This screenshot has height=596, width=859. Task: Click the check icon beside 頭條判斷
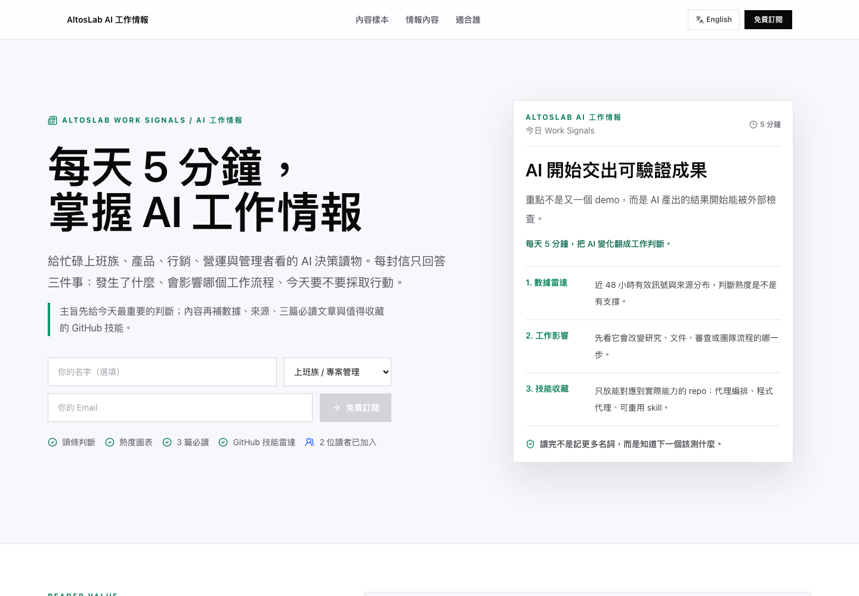(x=52, y=442)
